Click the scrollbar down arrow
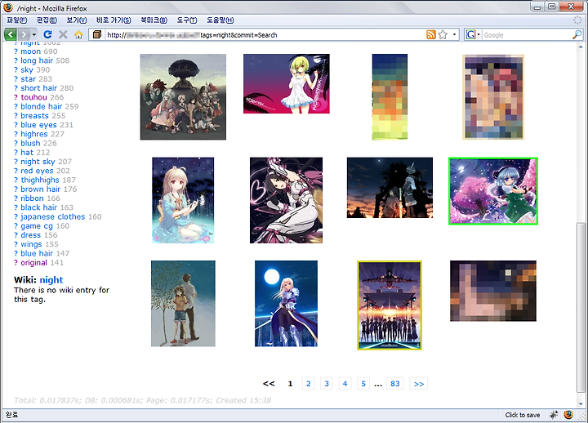588x423 pixels. pos(581,403)
